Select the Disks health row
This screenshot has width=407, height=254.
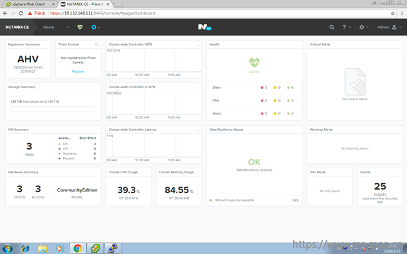pyautogui.click(x=254, y=88)
